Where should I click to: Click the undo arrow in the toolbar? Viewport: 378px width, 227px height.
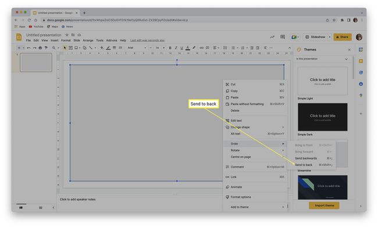pyautogui.click(x=28, y=48)
